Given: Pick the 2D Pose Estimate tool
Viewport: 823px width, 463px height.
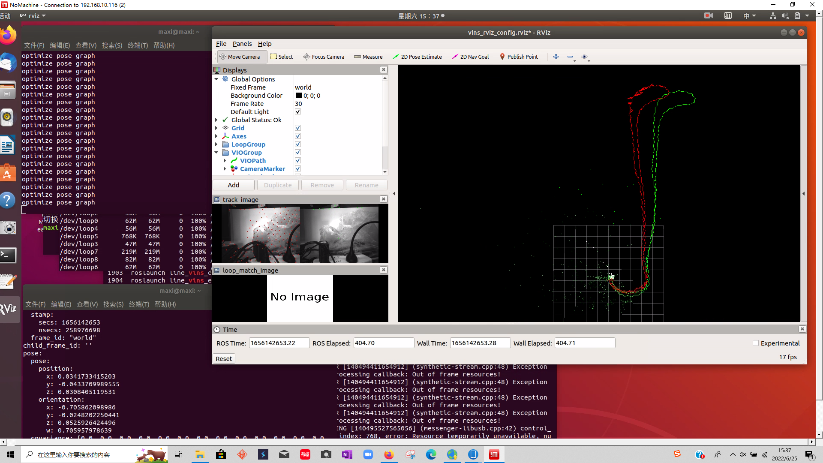Looking at the screenshot, I should (x=417, y=57).
